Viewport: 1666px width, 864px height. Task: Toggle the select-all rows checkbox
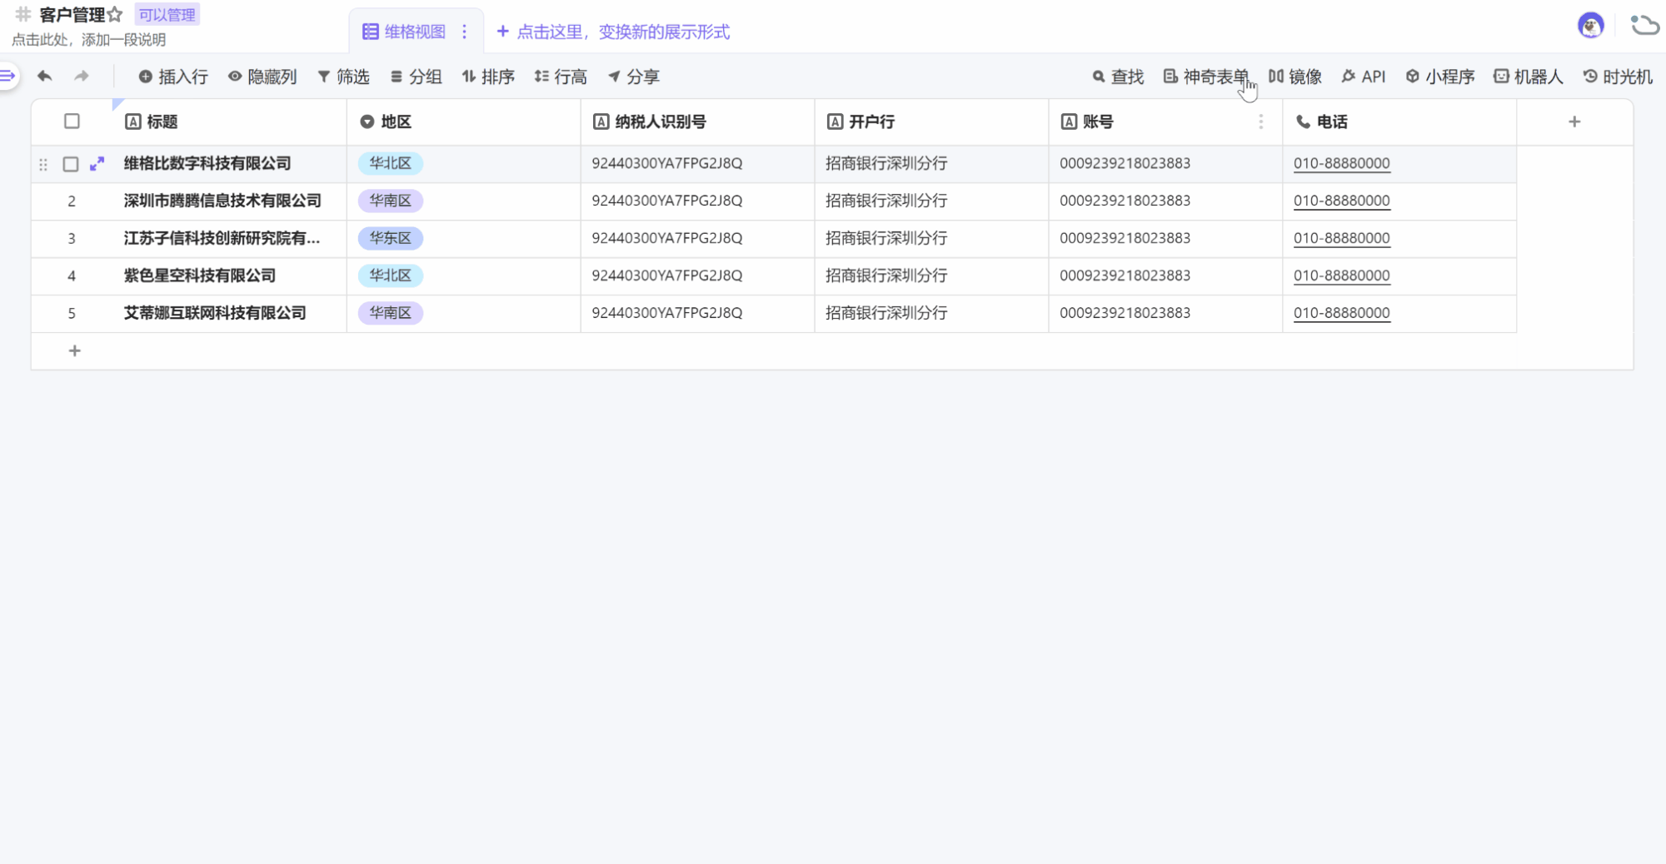tap(72, 122)
